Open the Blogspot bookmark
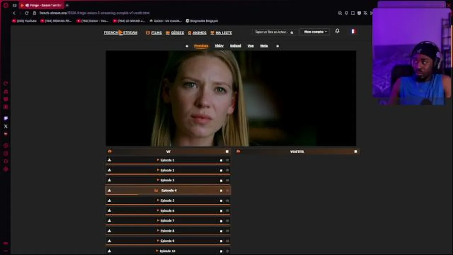The height and width of the screenshot is (255, 453). click(x=202, y=21)
